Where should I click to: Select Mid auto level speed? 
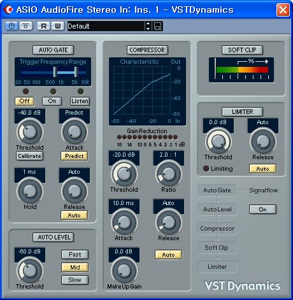(75, 268)
